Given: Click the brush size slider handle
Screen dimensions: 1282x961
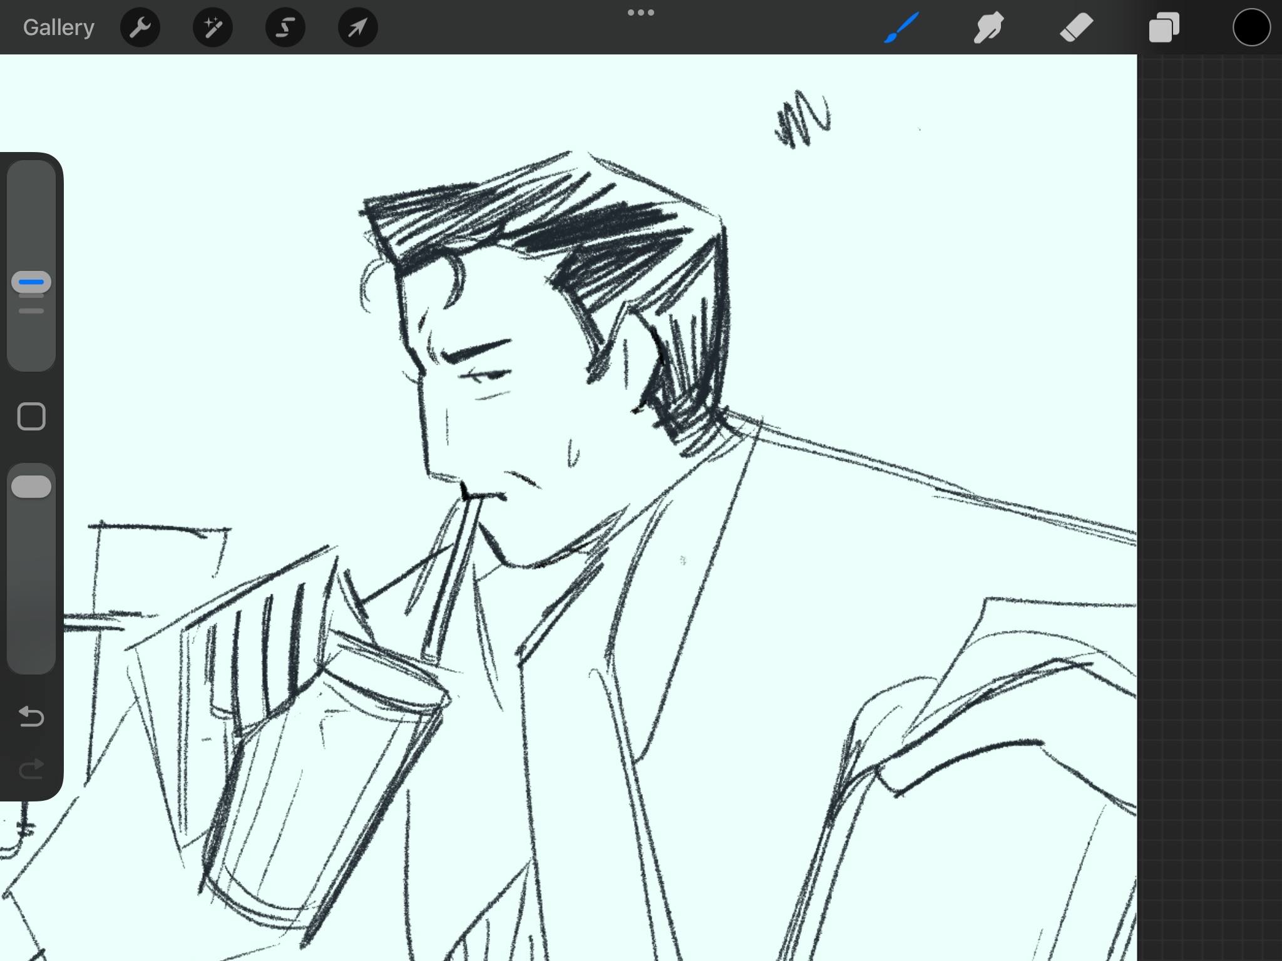Looking at the screenshot, I should click(31, 282).
